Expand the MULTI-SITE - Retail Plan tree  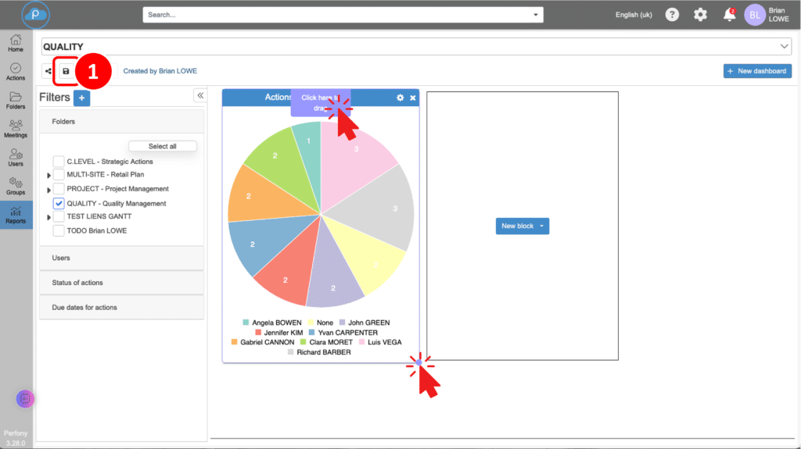[49, 175]
